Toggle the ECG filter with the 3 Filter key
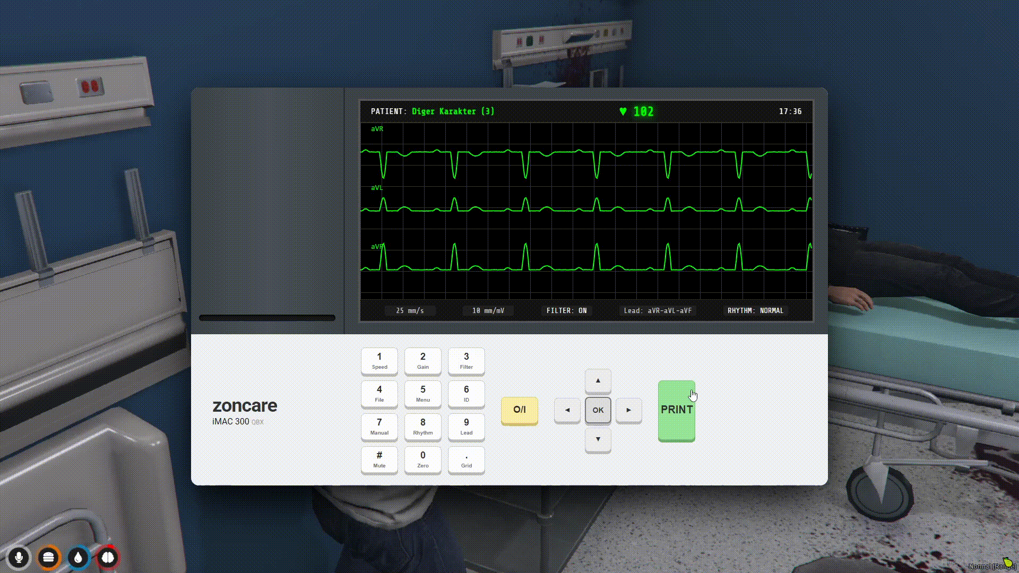The image size is (1019, 573). [x=466, y=361]
